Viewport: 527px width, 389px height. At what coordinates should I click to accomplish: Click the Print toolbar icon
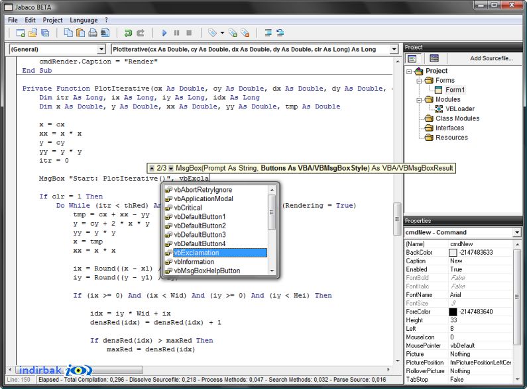(92, 33)
